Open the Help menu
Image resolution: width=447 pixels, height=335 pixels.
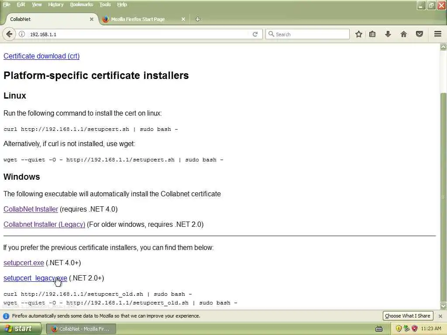pos(122,4)
